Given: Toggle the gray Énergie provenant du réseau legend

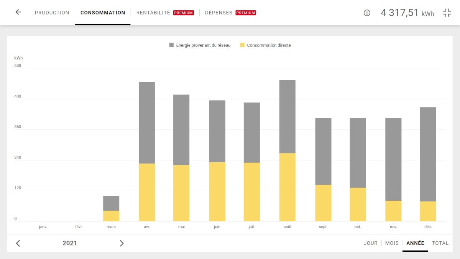Looking at the screenshot, I should click(200, 45).
